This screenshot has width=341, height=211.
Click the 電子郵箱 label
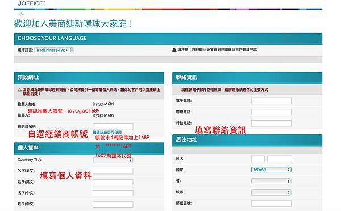click(x=184, y=101)
